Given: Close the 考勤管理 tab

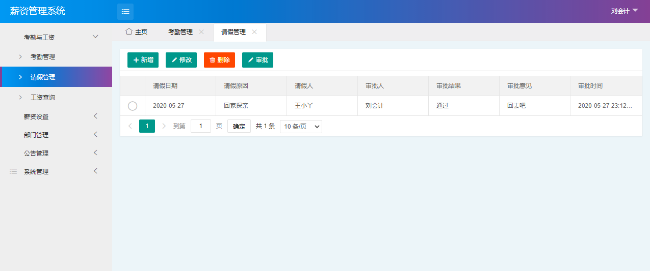Looking at the screenshot, I should coord(201,32).
